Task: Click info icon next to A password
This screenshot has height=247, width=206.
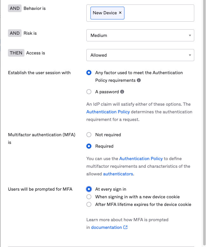Action: pyautogui.click(x=122, y=92)
